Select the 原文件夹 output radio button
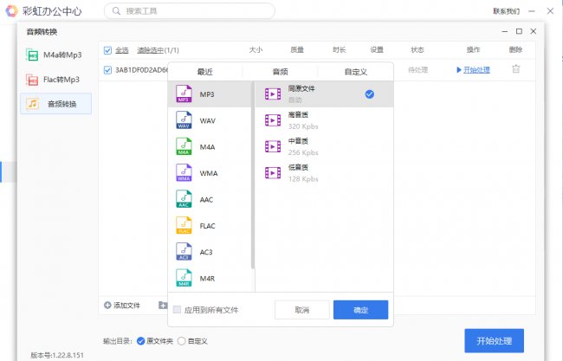 (140, 341)
